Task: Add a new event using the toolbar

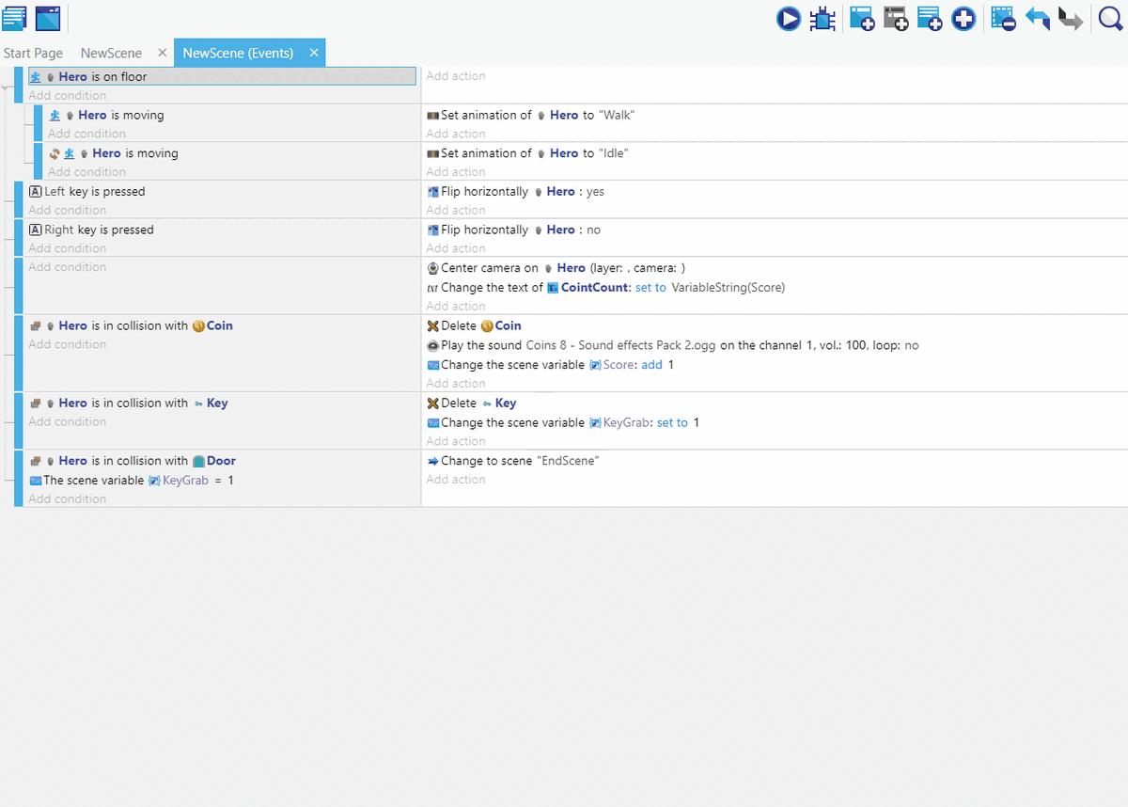Action: pyautogui.click(x=861, y=18)
